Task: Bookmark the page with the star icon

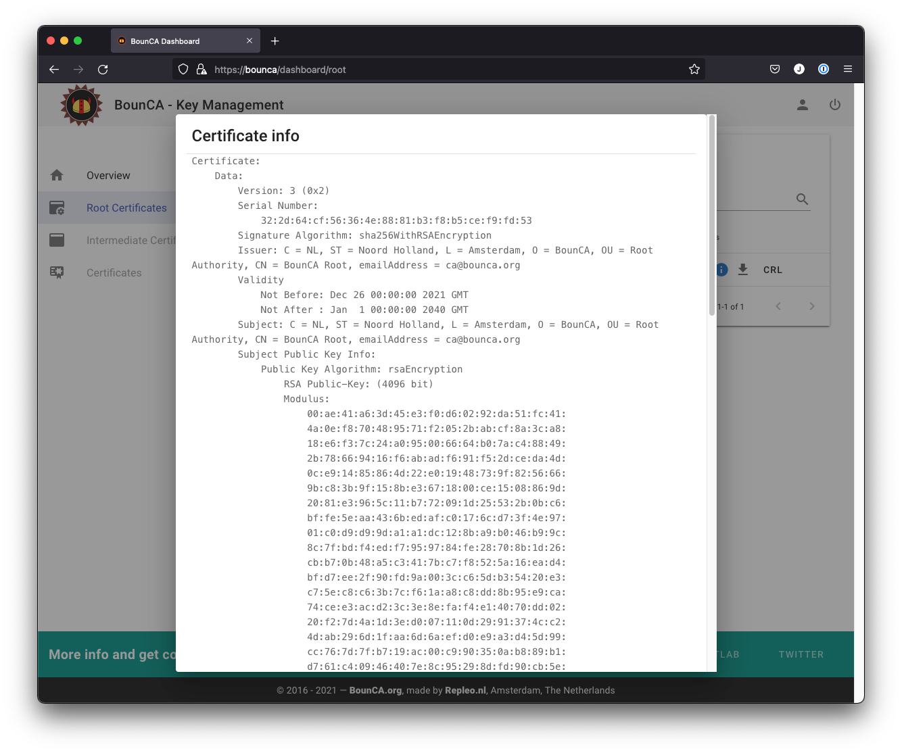Action: pos(694,69)
